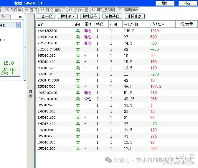Screen dimensions: 198x168
Task: Select the SA501C1600 position row
Action: click(x=117, y=118)
